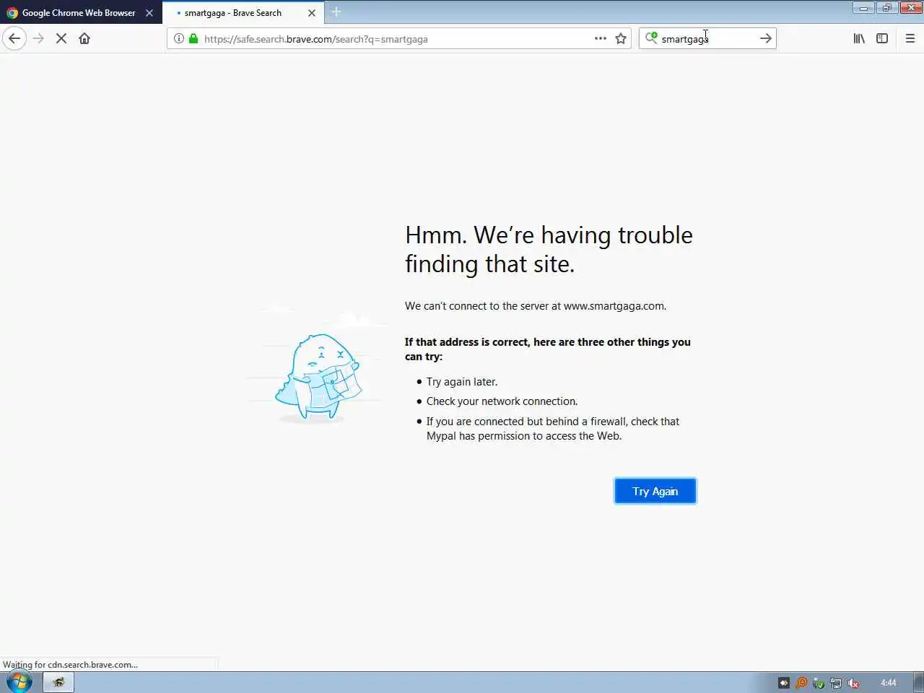Submit search with the arrow button
924x693 pixels.
pos(766,38)
